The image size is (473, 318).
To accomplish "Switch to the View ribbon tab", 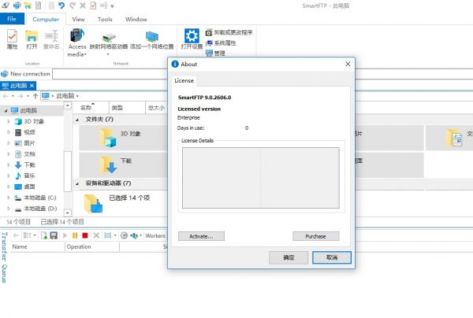I will pos(78,19).
